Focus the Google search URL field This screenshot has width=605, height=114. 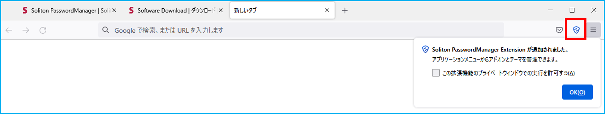tap(301, 30)
